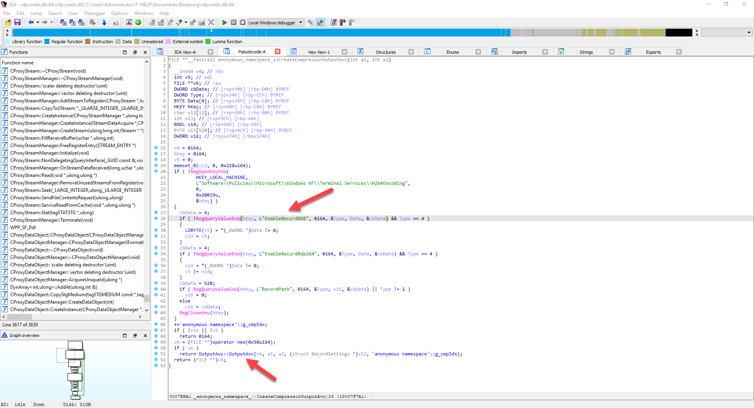Viewport: 754px width, 408px height.
Task: Close the Pseudocode-A tab
Action: 278,51
